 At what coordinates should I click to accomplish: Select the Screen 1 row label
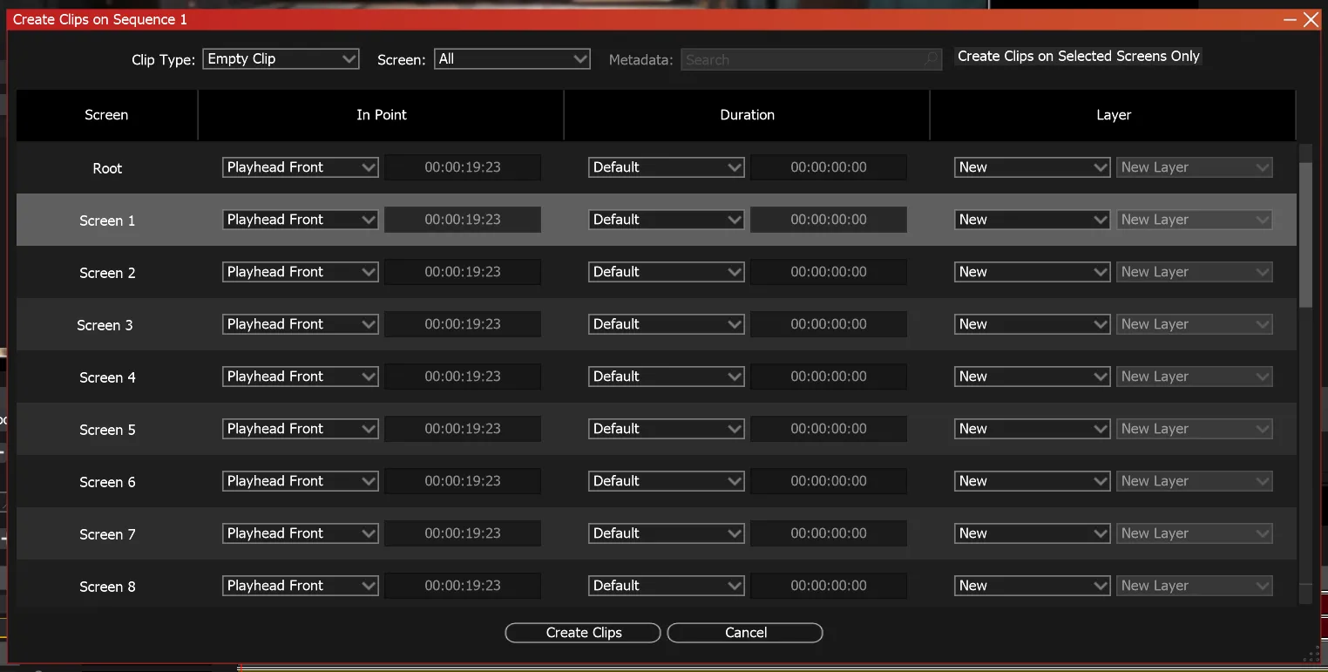[x=107, y=221]
